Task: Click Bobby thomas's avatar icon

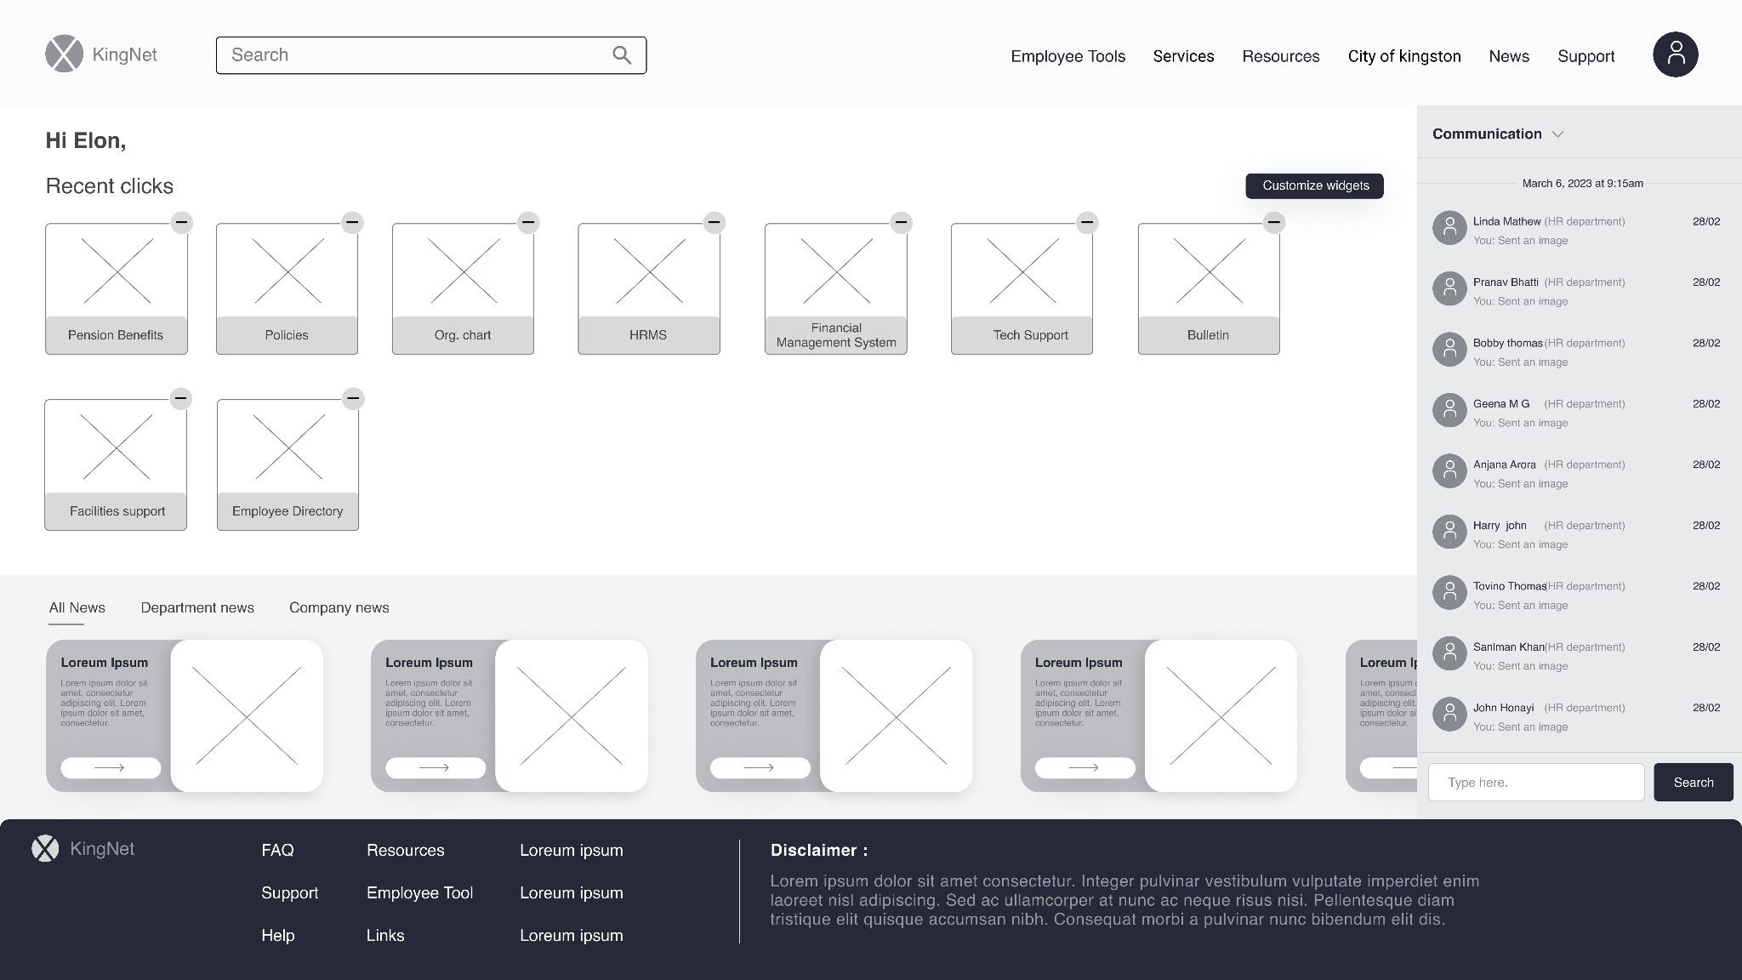Action: pyautogui.click(x=1449, y=350)
